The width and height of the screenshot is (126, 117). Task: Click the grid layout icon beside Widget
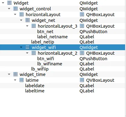point(9,3)
